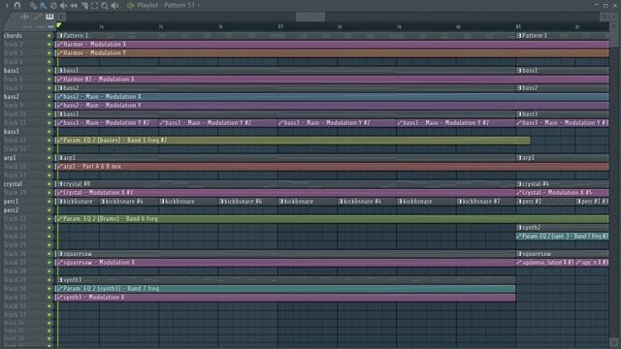Screen dimensions: 621x349
Task: Open the synth3 - Modulation X clip icon
Action: [60, 298]
